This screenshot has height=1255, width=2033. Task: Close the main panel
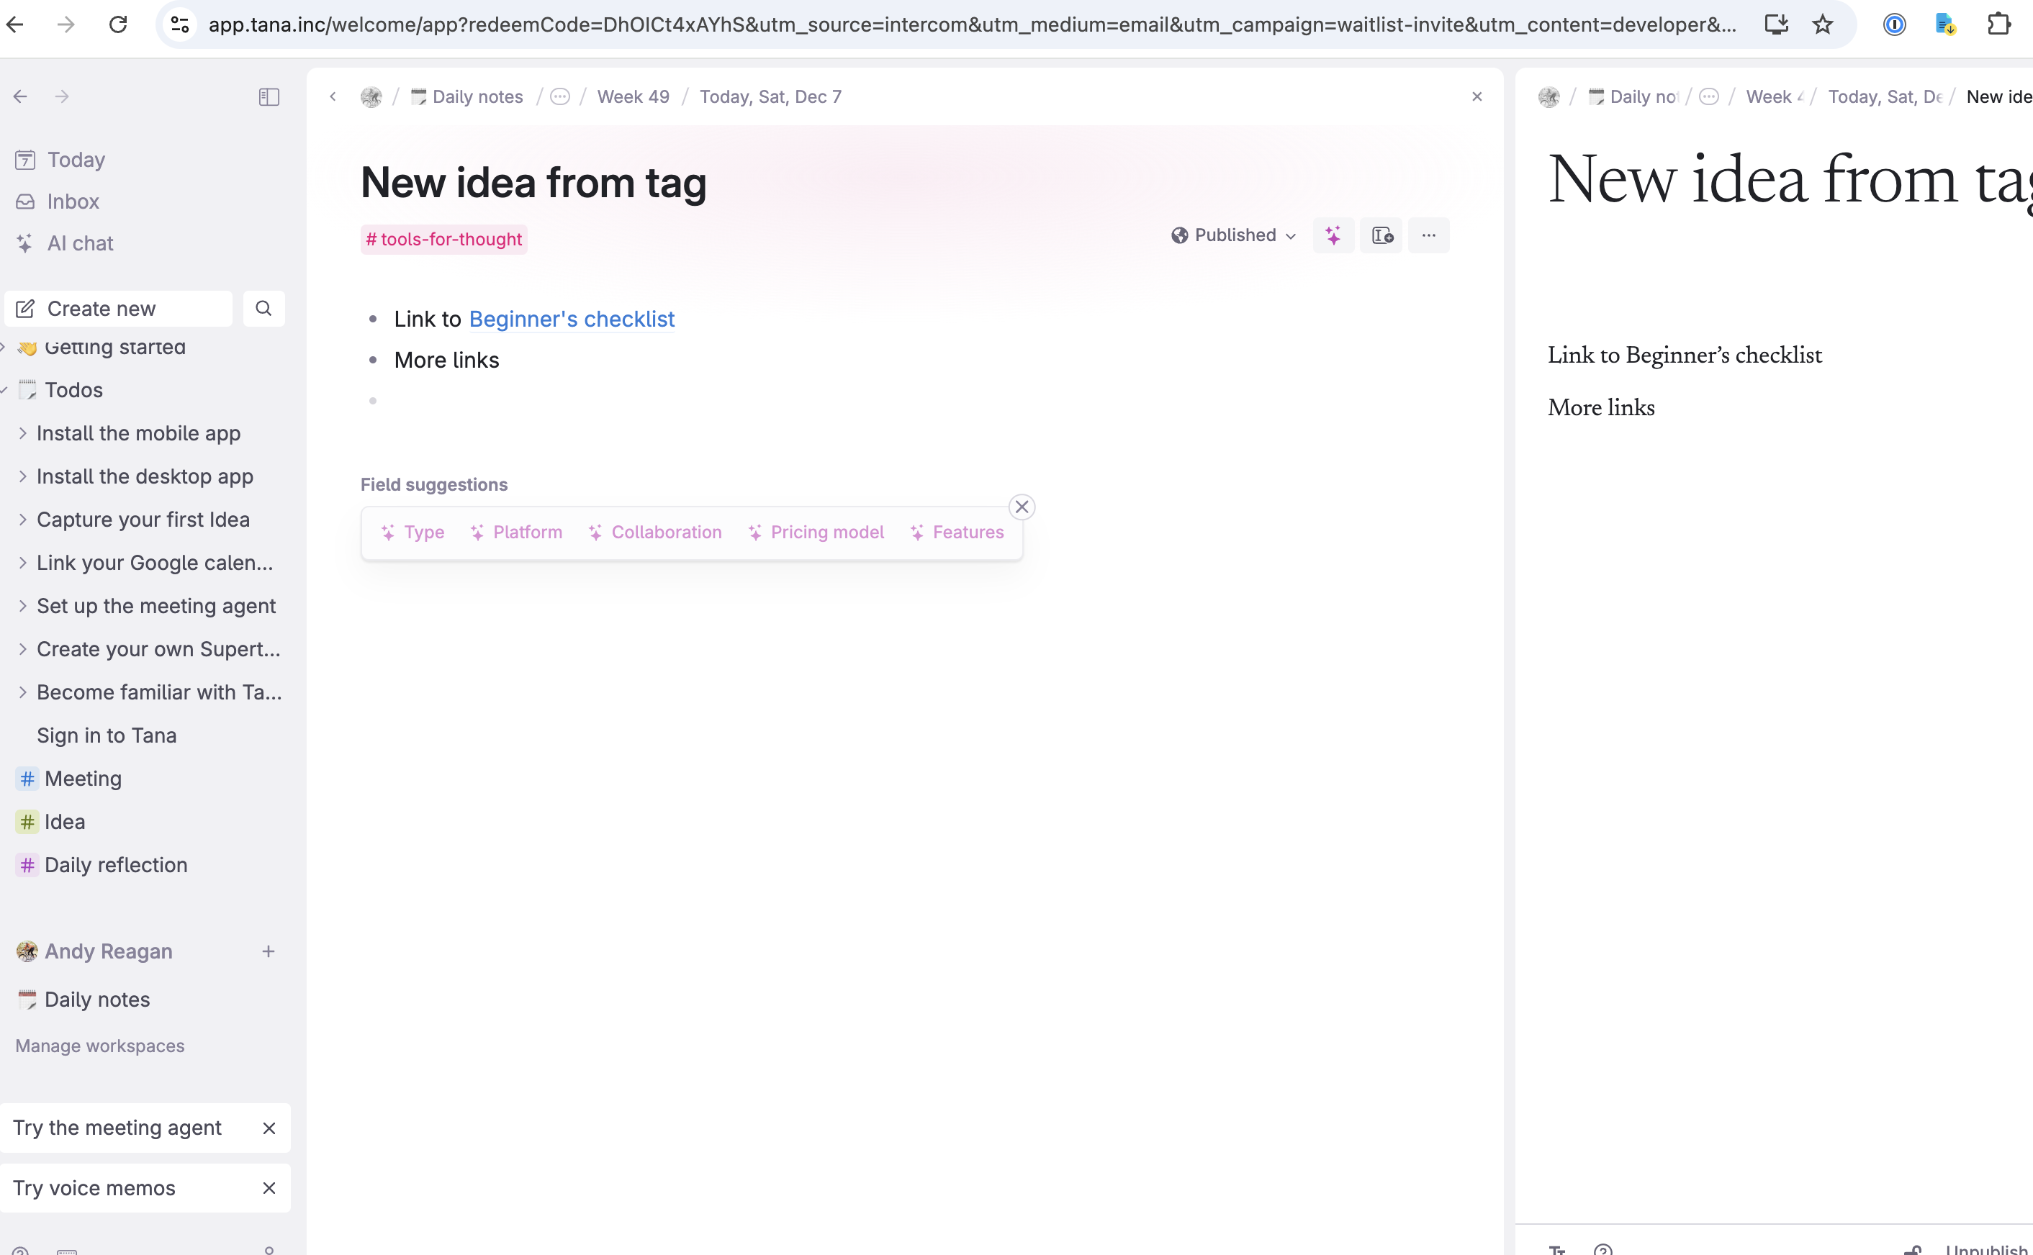click(x=1477, y=97)
